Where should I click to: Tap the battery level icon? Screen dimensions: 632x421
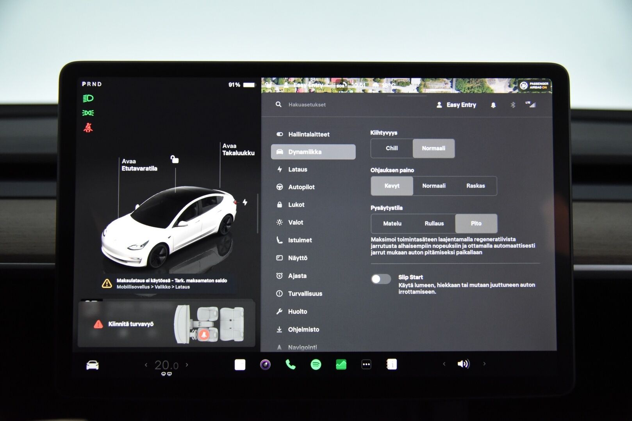click(249, 85)
